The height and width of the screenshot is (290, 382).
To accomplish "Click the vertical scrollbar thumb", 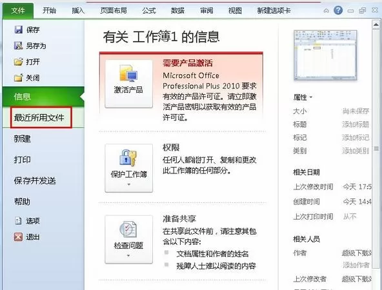I will point(376,148).
